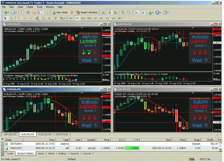
Task: Switch timeframe to W1
Action: coord(114,18)
